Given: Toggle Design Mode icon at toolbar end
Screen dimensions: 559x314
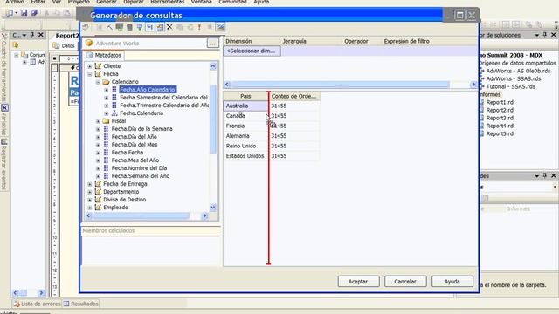Looking at the screenshot, I should 220,27.
